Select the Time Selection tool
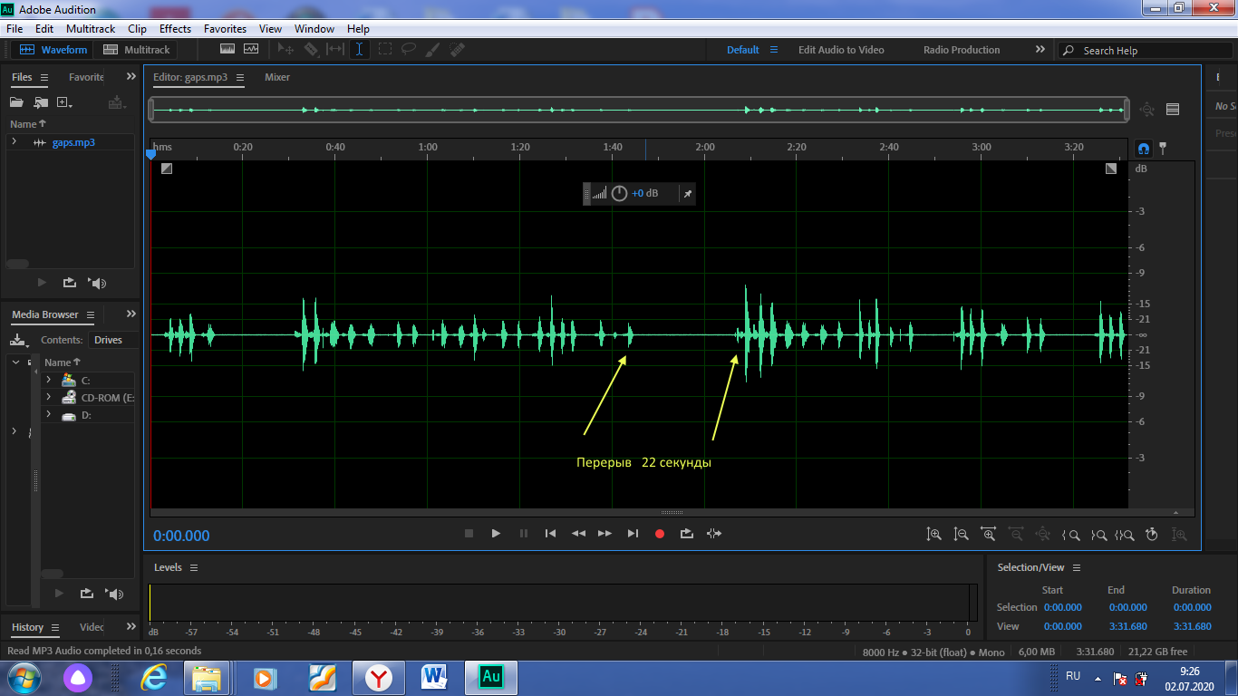This screenshot has width=1238, height=696. point(359,50)
